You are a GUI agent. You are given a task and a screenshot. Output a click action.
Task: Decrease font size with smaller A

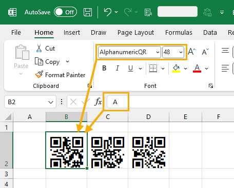(x=205, y=52)
